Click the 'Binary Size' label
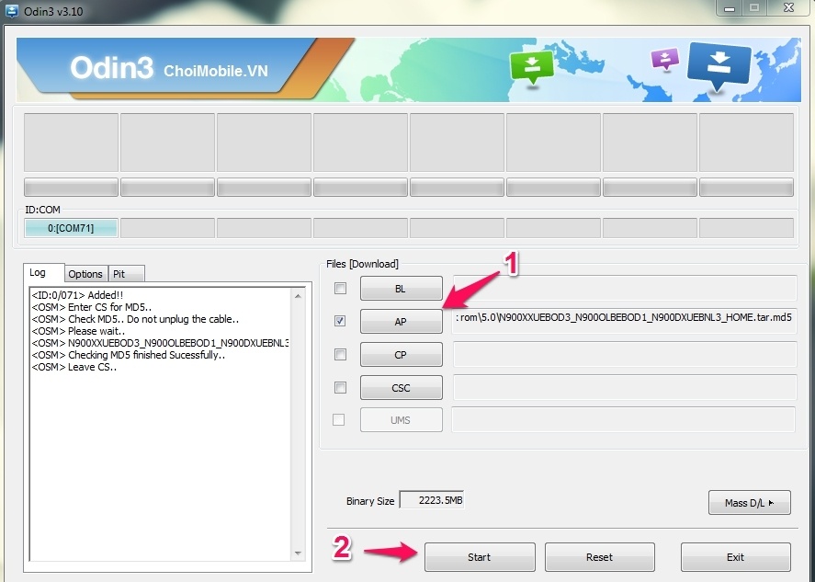This screenshot has width=815, height=582. (x=370, y=501)
